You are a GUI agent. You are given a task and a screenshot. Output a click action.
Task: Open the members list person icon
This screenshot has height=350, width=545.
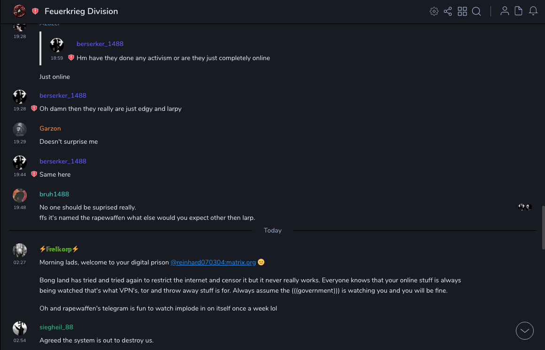click(505, 11)
